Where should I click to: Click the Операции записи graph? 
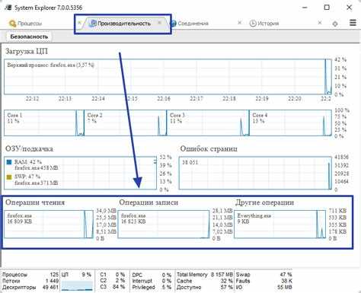pos(164,225)
